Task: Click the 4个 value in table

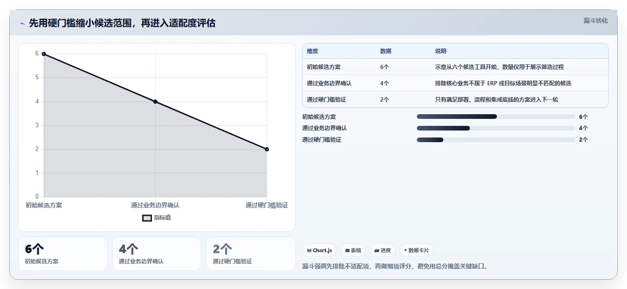Action: (385, 83)
